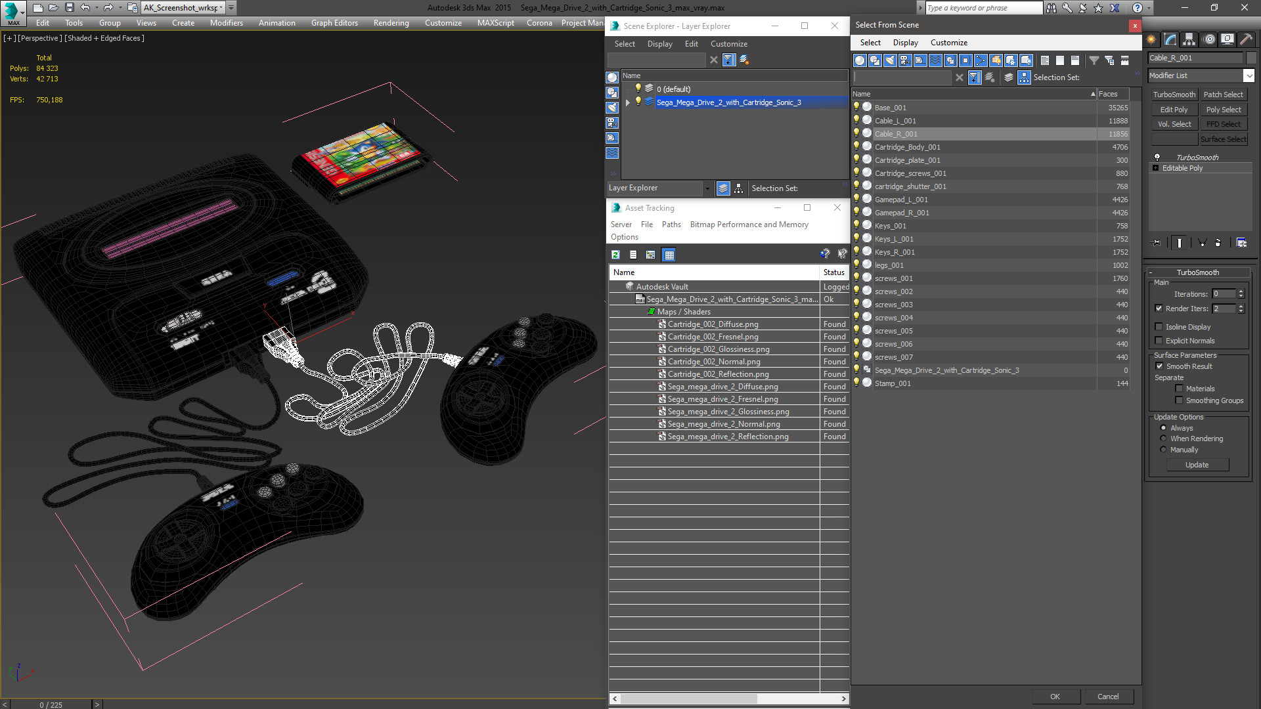Click Edit Poly modifier button

coord(1174,110)
